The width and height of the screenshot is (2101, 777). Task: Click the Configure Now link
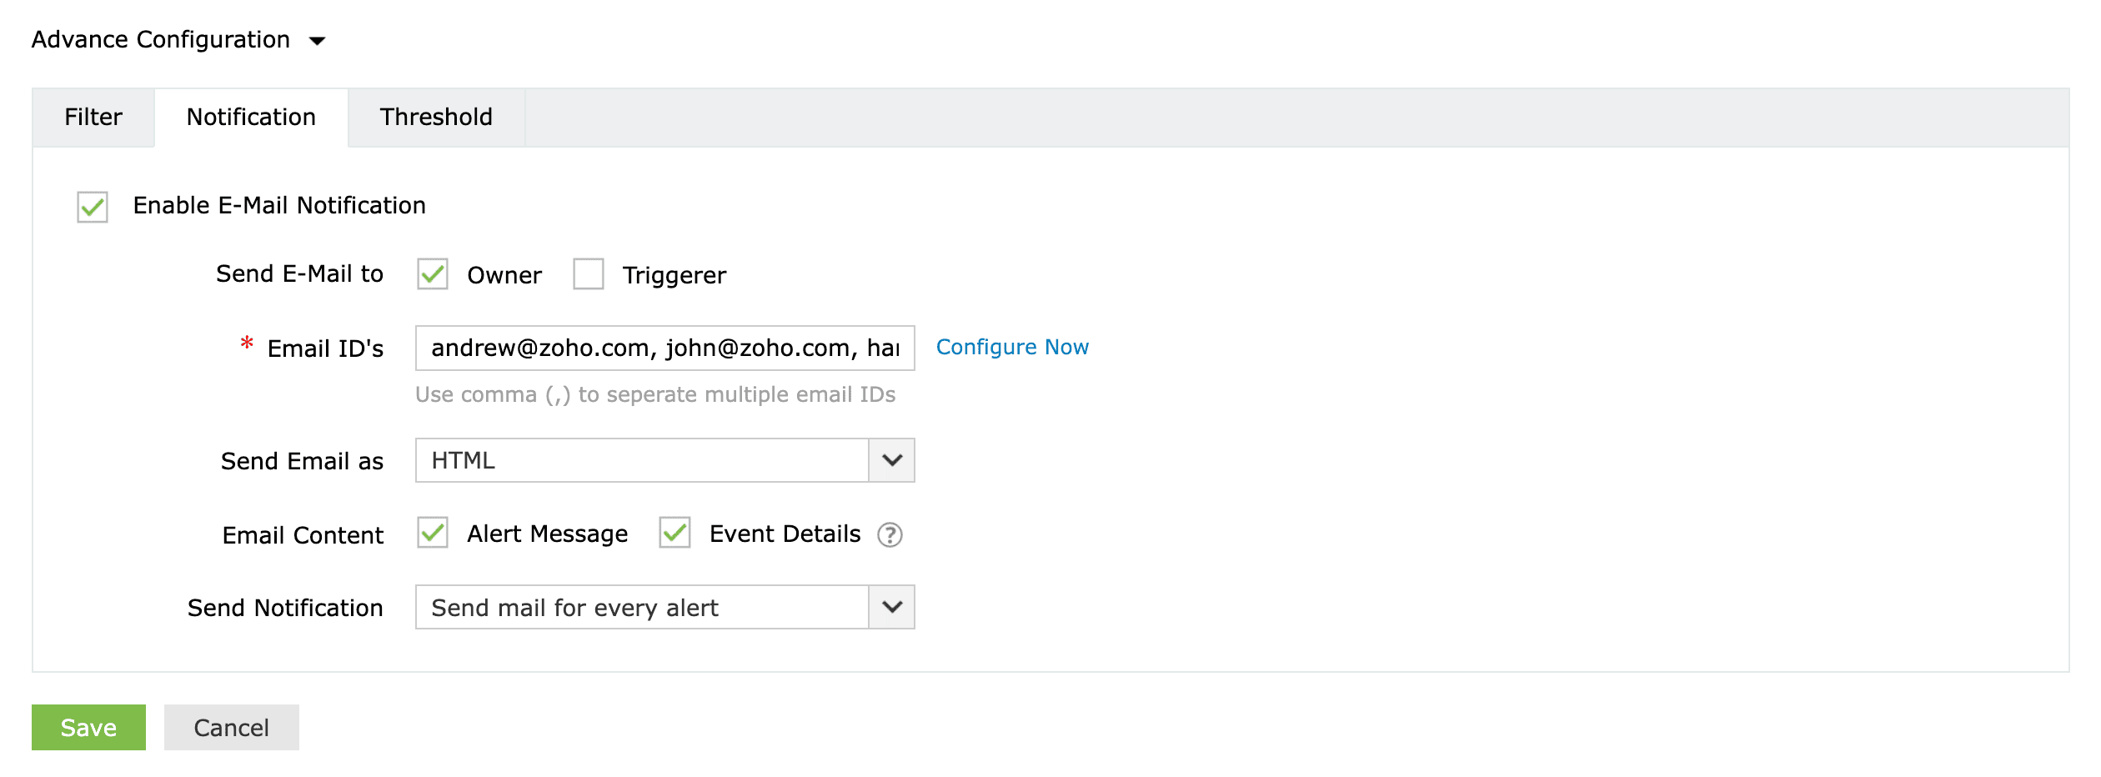coord(1012,347)
